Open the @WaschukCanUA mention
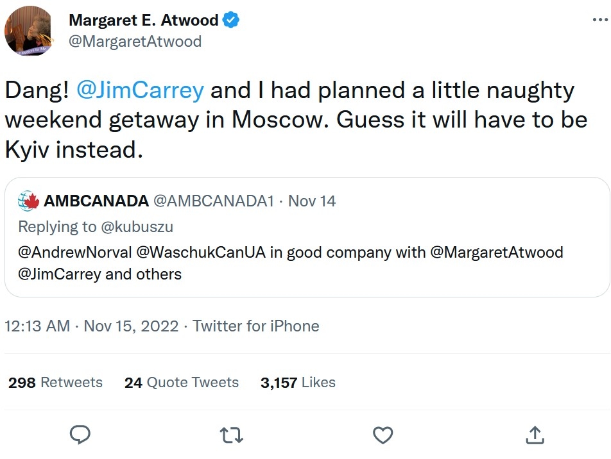The width and height of the screenshot is (611, 459). point(200,252)
